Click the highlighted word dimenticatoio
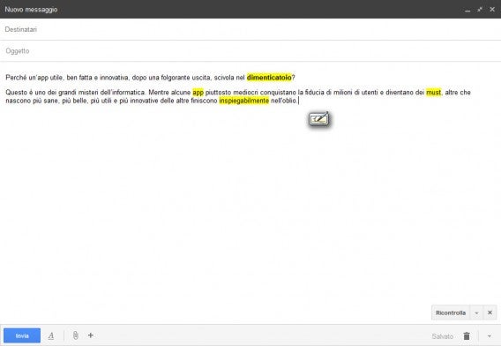501x346 pixels. [269, 78]
